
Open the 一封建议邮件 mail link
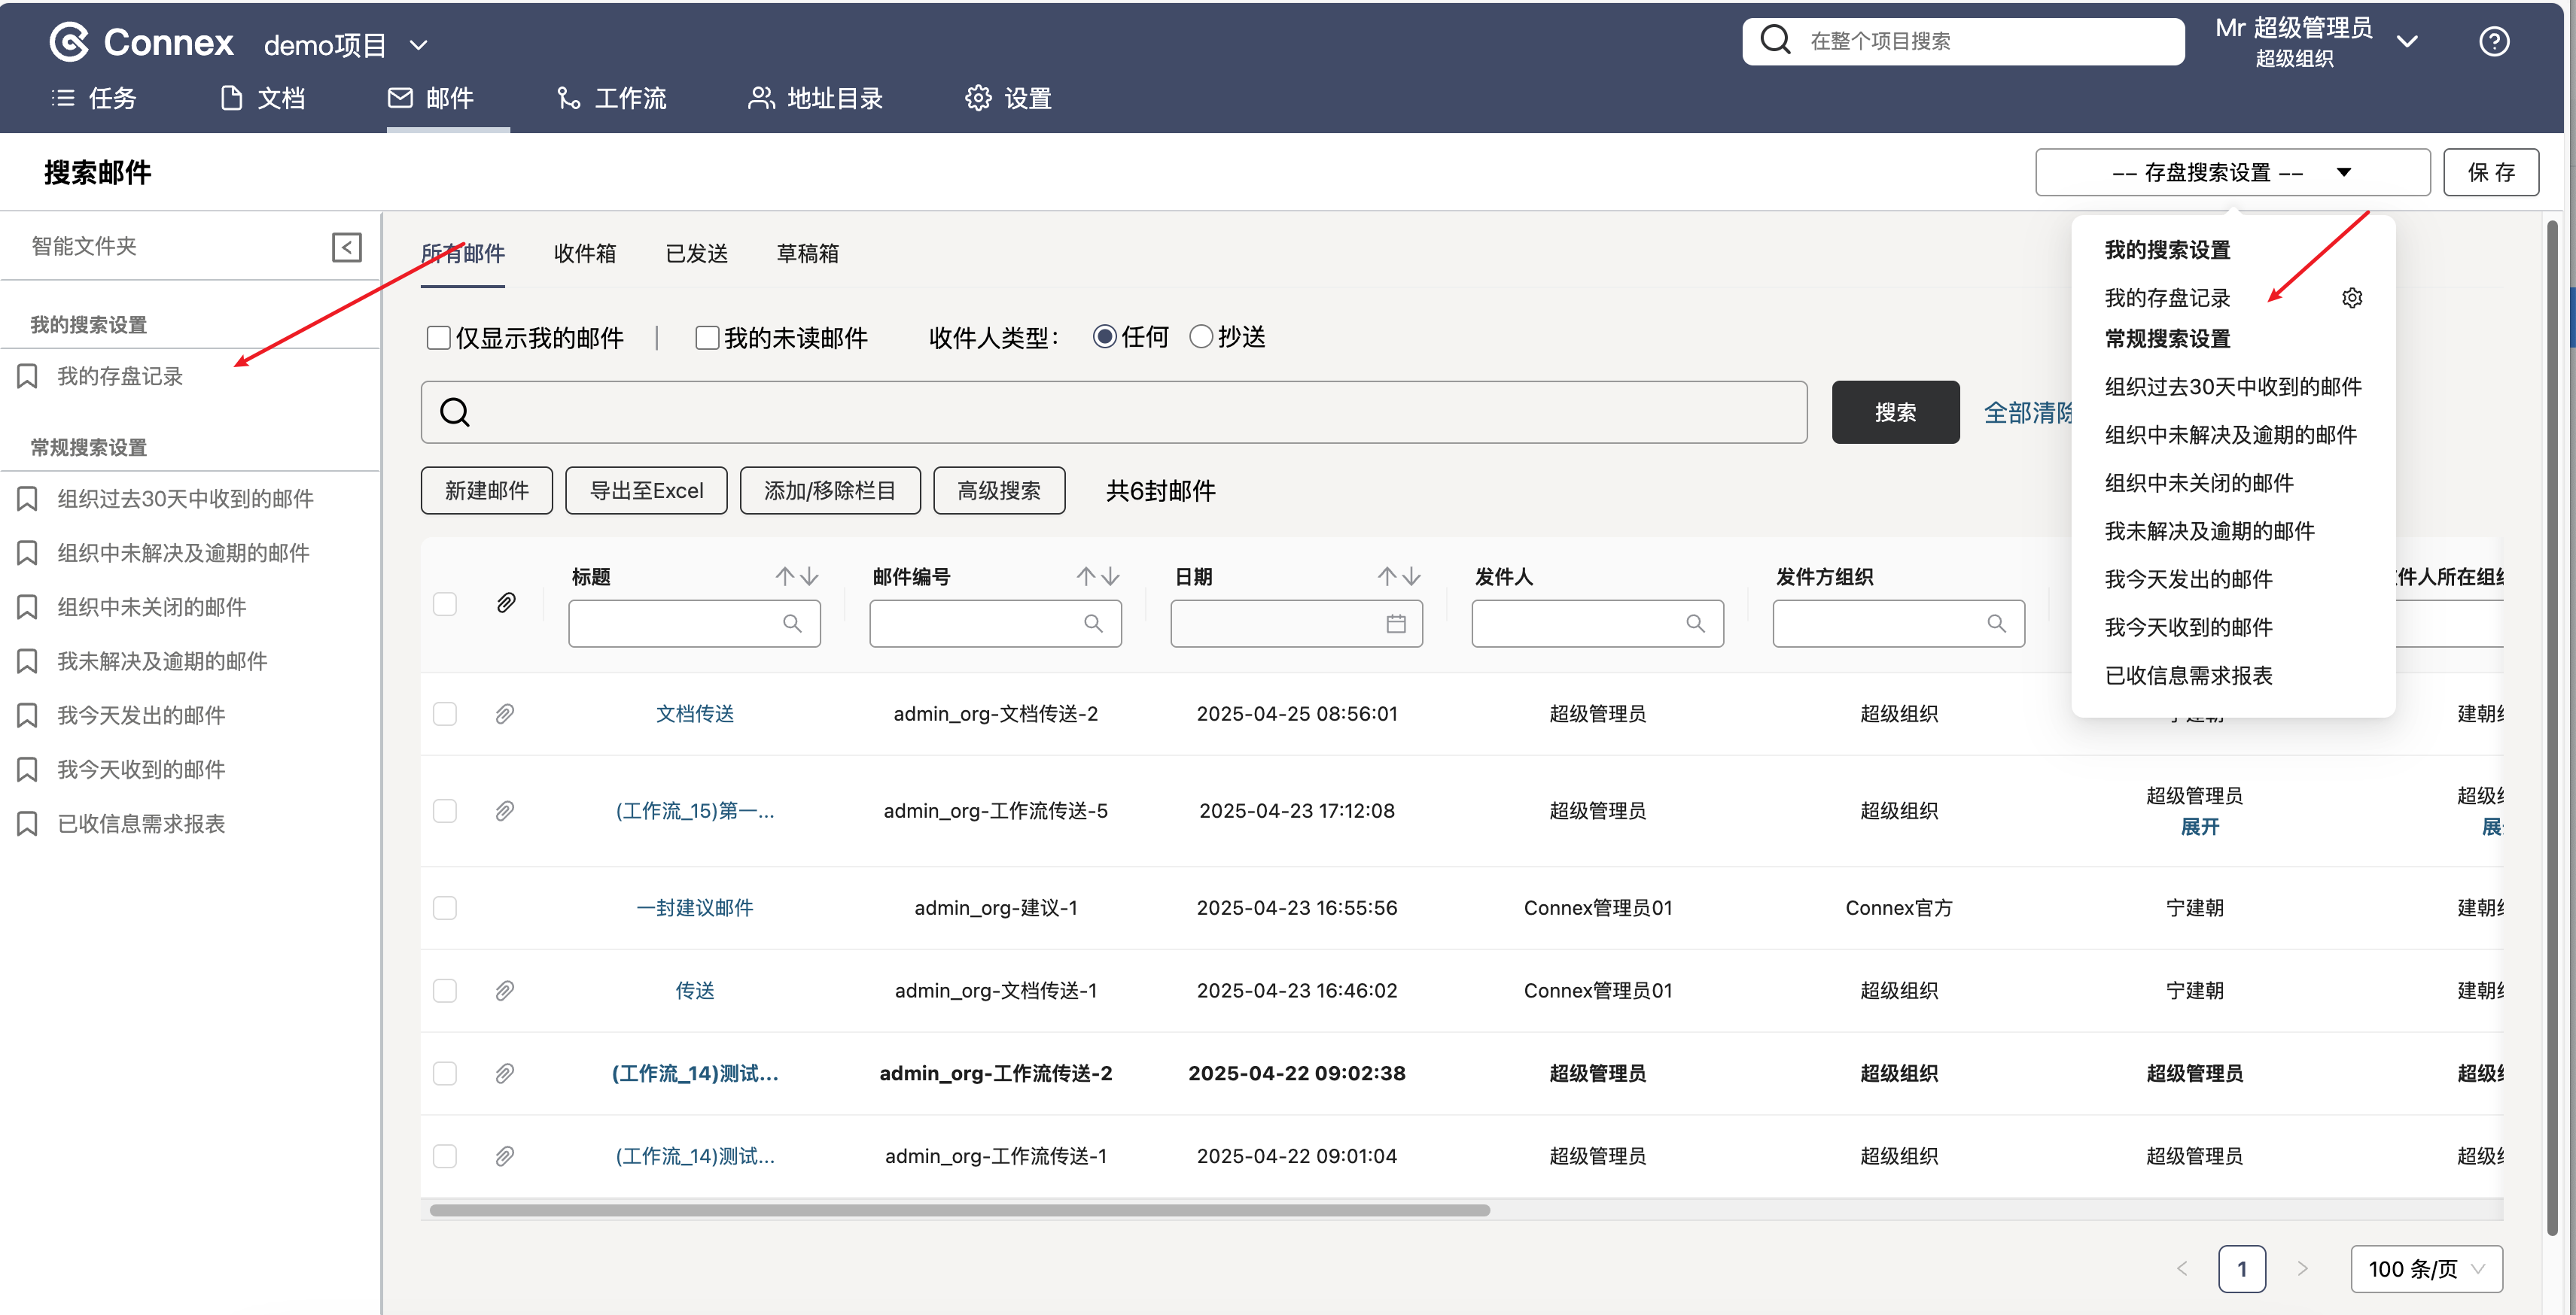point(694,907)
